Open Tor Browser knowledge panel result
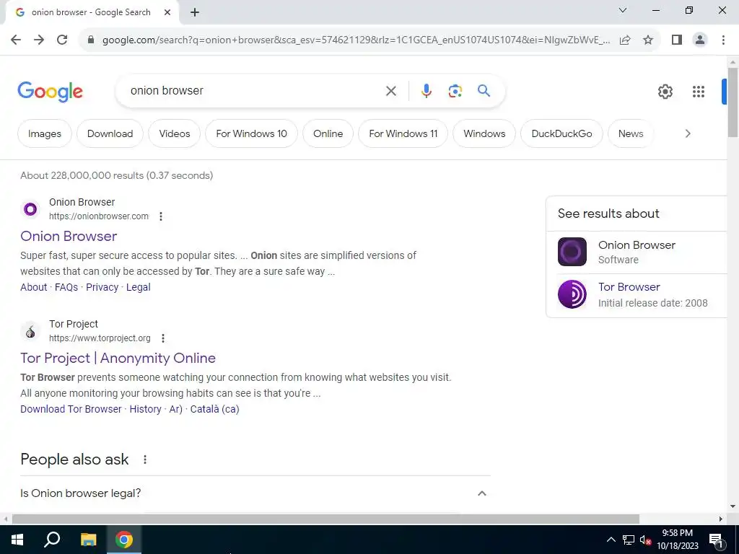739x554 pixels. point(637,295)
